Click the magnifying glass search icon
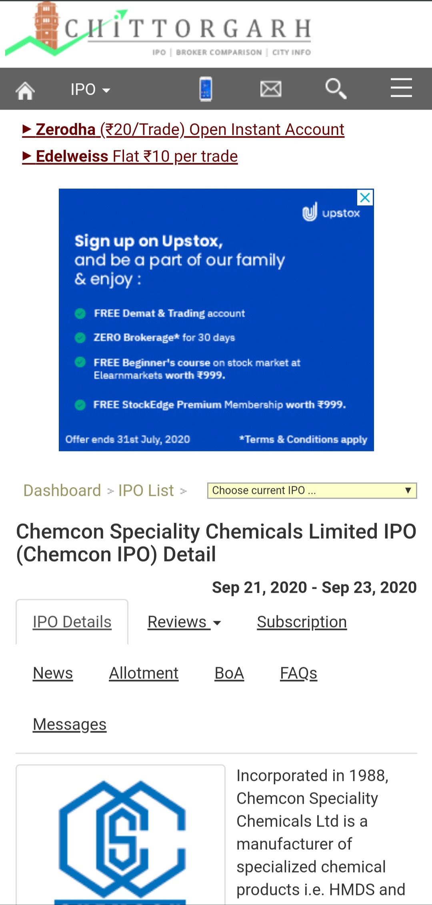Screen dimensions: 432x905 [336, 89]
